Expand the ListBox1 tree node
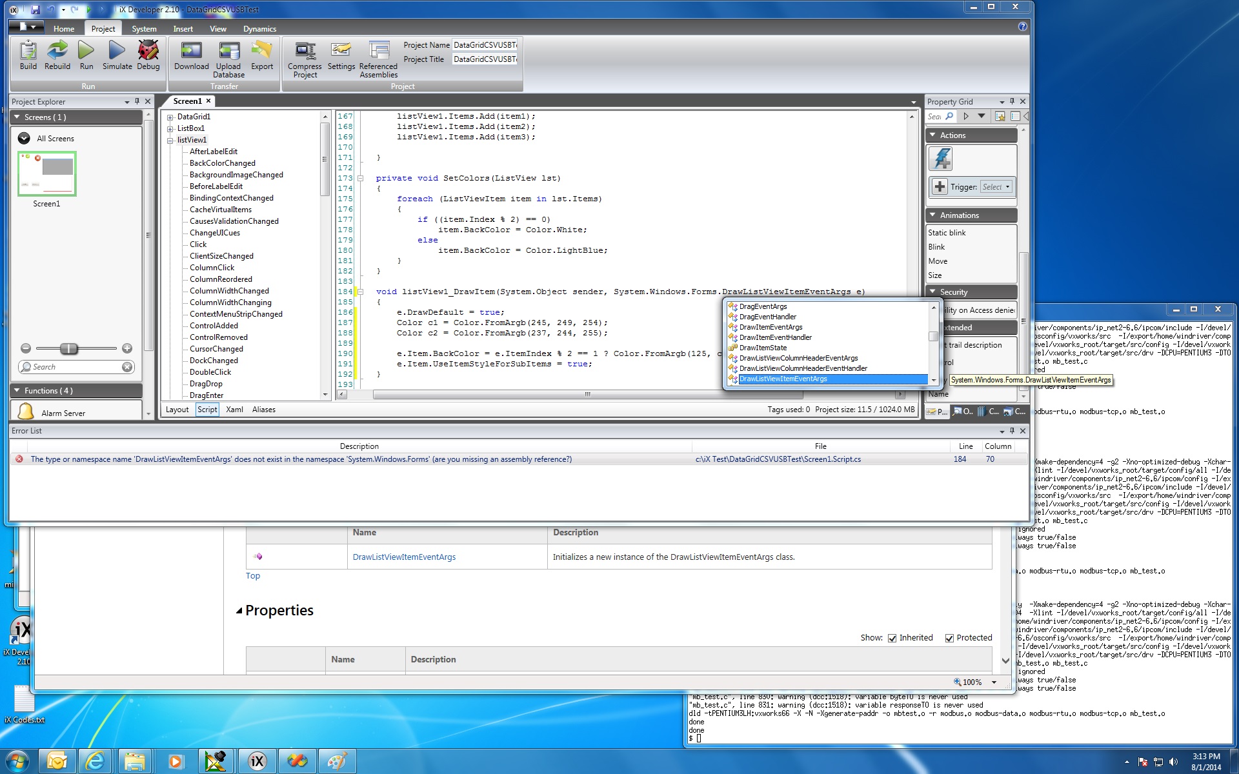This screenshot has height=774, width=1239. (x=170, y=129)
